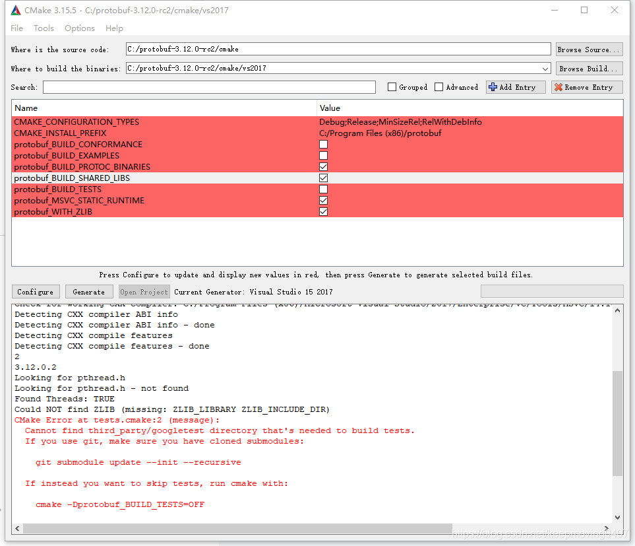635x546 pixels.
Task: Click the CMake logo icon in title bar
Action: (16, 10)
